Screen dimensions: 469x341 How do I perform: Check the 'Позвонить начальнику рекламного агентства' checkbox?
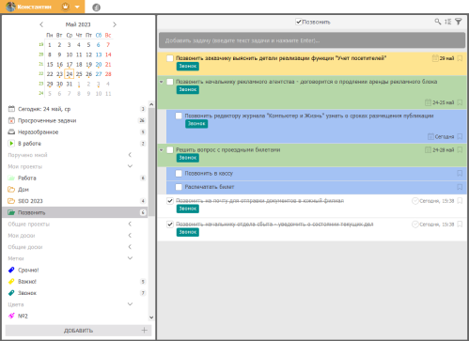[170, 82]
